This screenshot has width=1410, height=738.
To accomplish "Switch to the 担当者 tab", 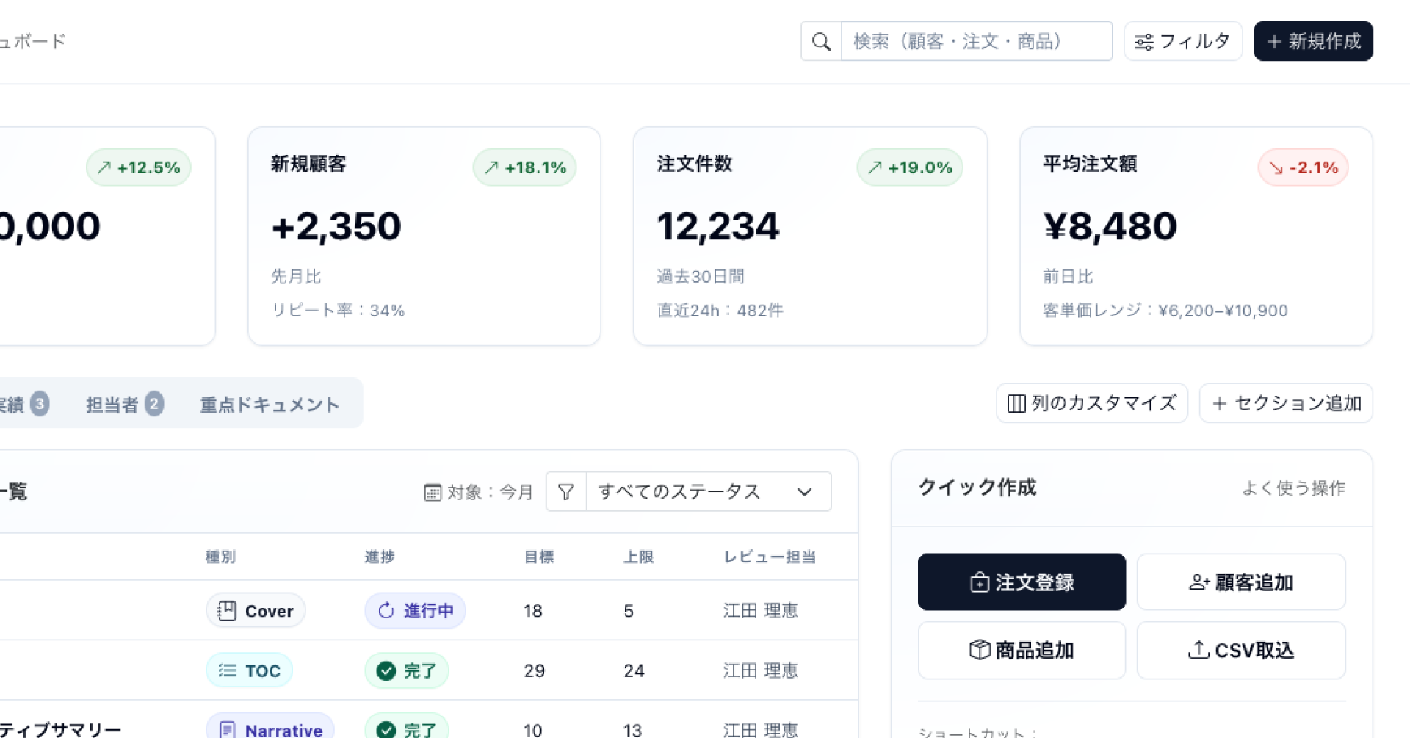I will click(123, 404).
